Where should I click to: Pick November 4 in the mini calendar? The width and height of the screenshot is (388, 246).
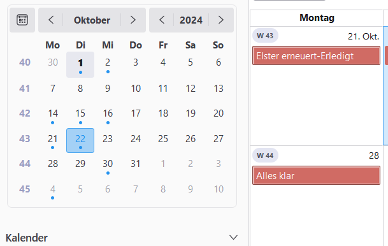pos(53,191)
